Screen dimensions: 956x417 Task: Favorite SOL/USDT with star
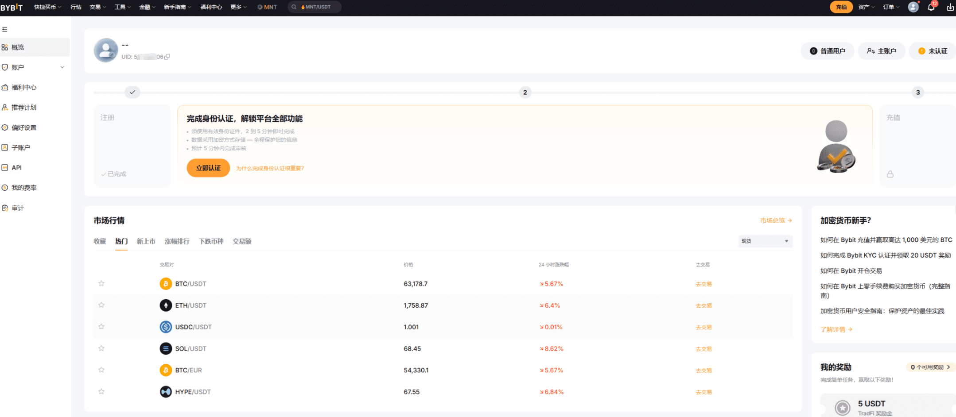point(101,348)
